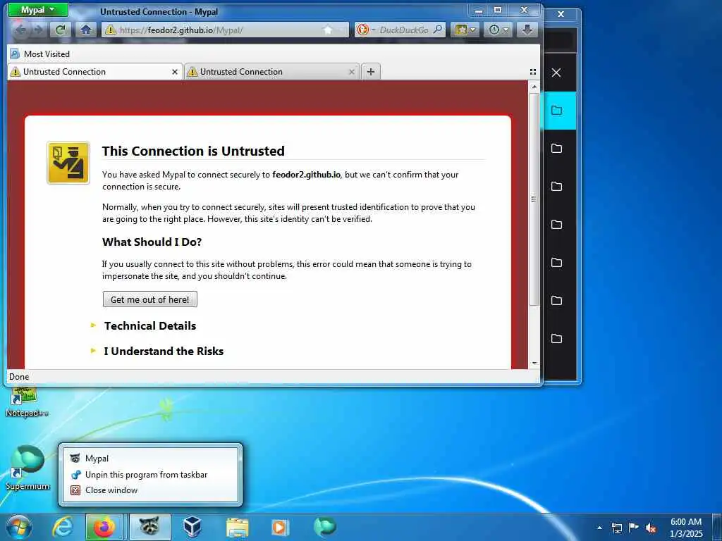Open the clock showing 6:00 AM
The width and height of the screenshot is (722, 541).
[x=686, y=528]
